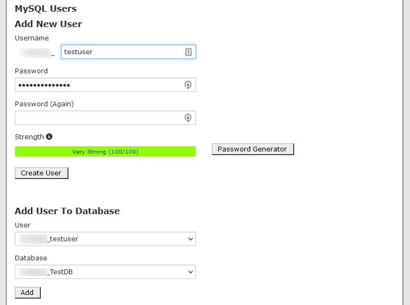Click into the Password field
Viewport: 410px width, 305px height.
click(x=98, y=85)
